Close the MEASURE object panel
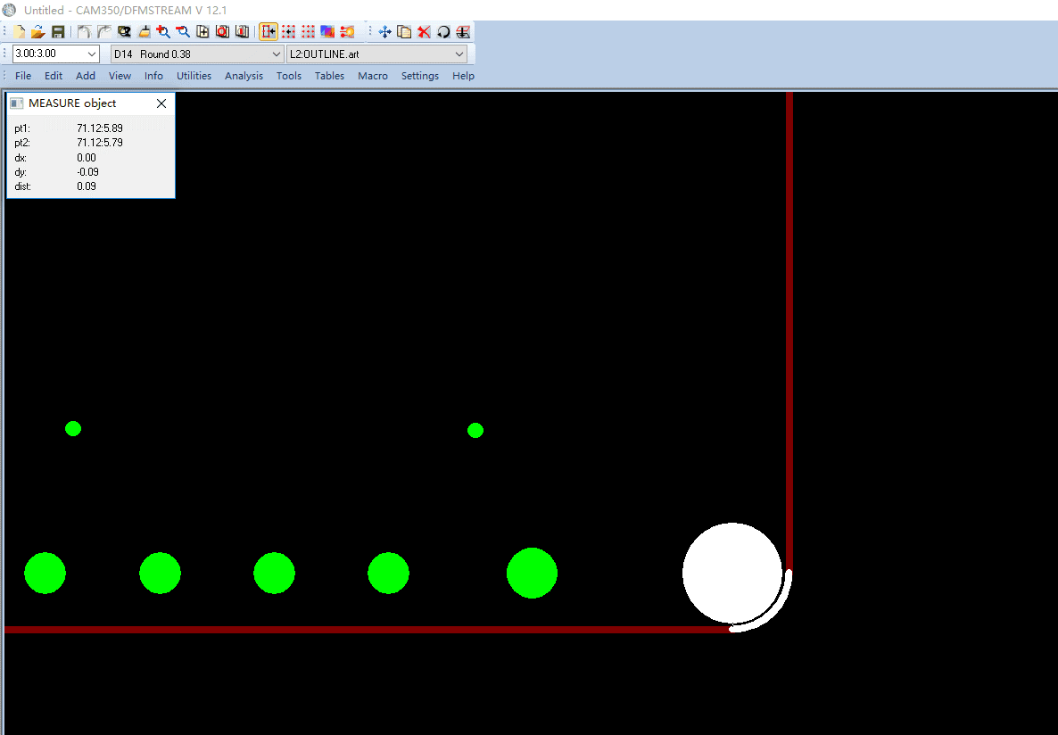 click(x=161, y=103)
